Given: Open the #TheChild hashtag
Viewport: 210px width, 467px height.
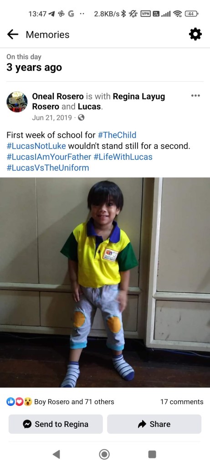Looking at the screenshot, I should [117, 135].
